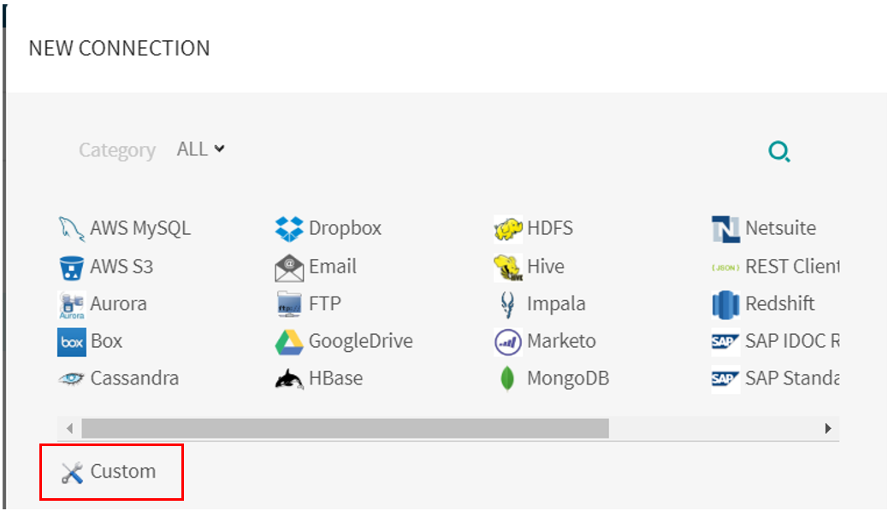The image size is (888, 511).
Task: Pick the Marketo connection entry
Action: click(545, 342)
